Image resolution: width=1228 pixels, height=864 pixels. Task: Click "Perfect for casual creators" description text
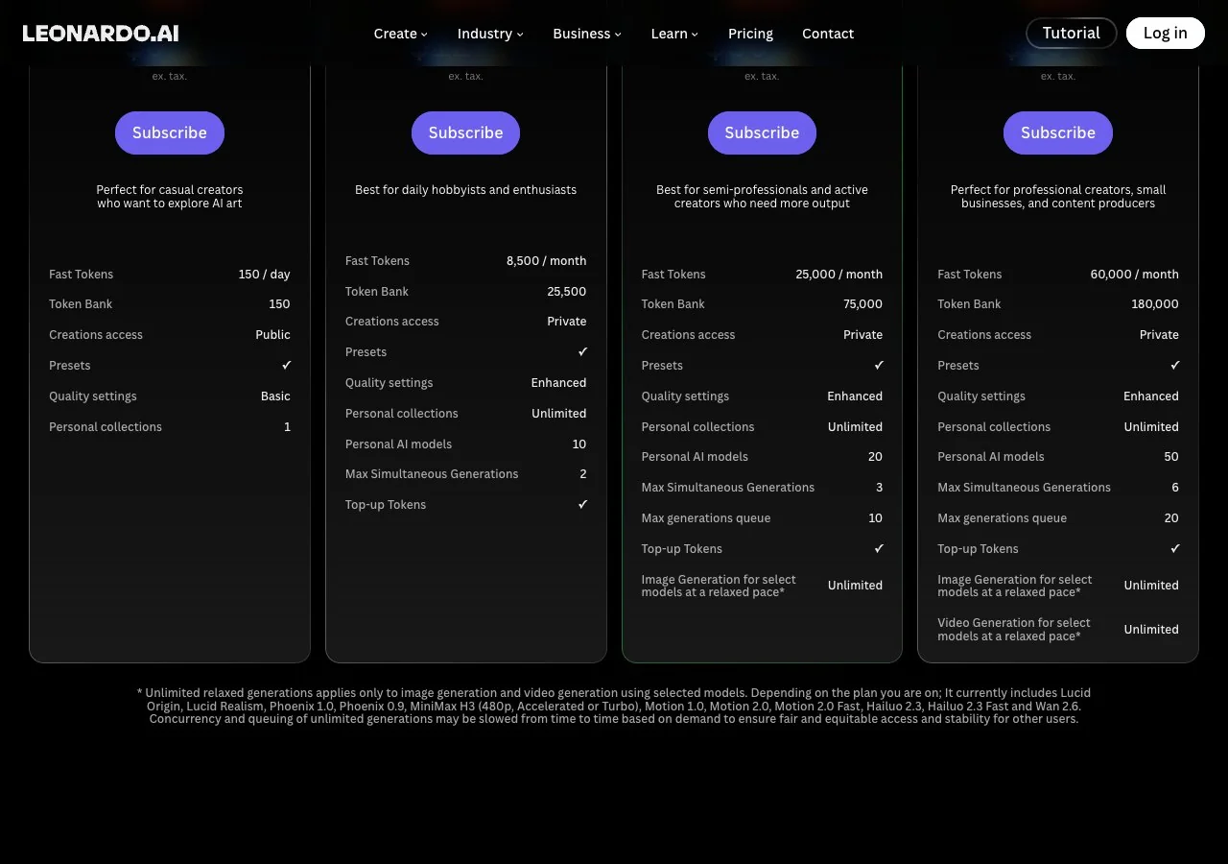(170, 197)
